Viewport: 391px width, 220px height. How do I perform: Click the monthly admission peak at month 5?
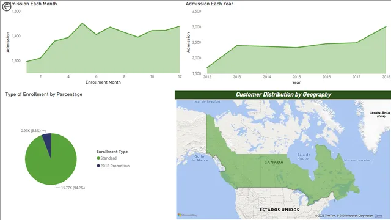82,23
